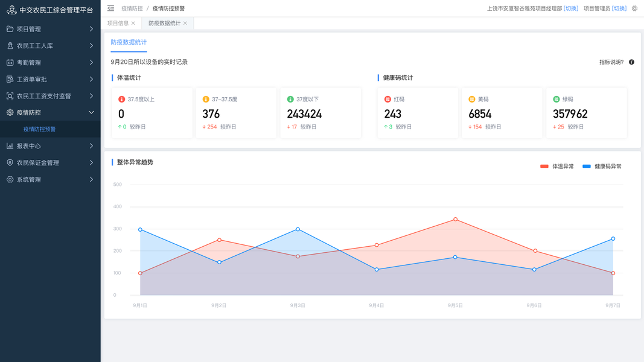Viewport: 644px width, 362px height.
Task: Click the 指标说明 info icon
Action: (x=632, y=62)
